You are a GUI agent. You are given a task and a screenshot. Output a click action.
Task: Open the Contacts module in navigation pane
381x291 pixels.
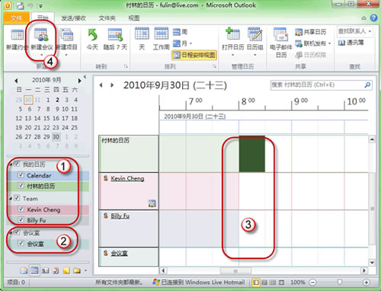pos(45,270)
